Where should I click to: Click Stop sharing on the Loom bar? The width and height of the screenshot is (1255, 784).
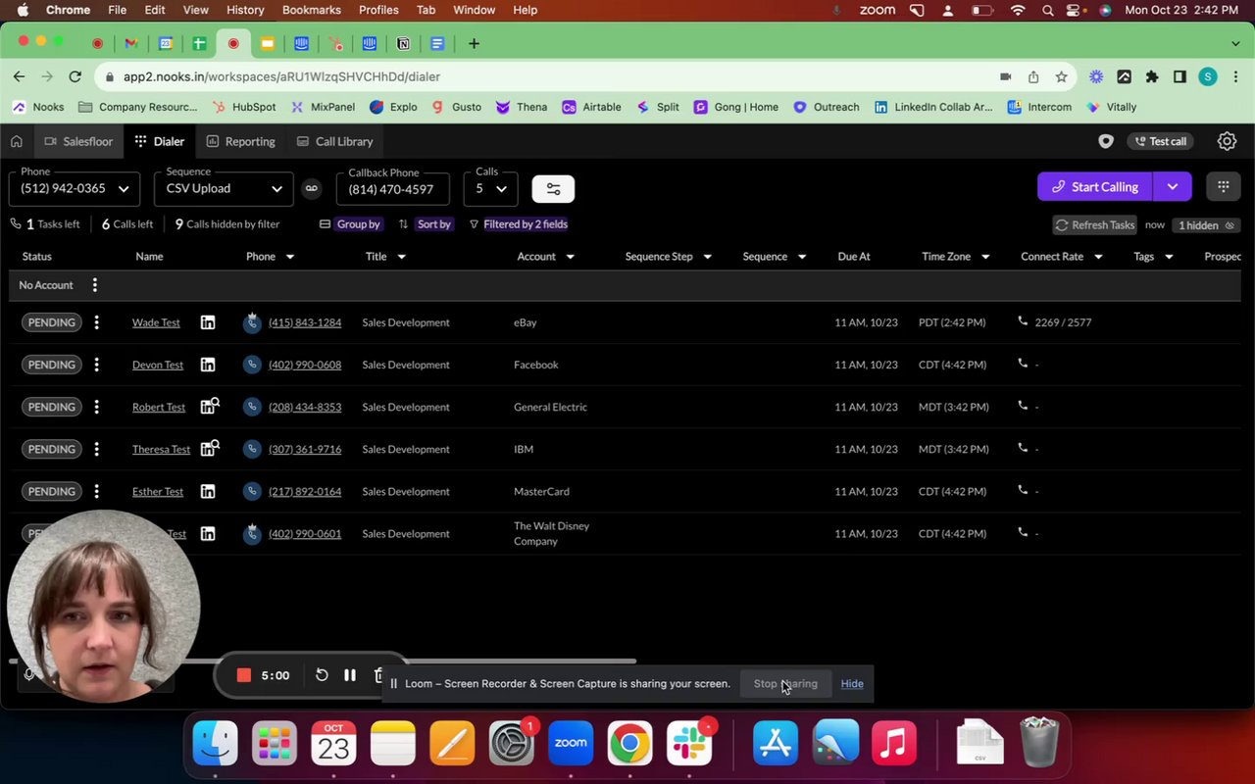[x=785, y=683]
